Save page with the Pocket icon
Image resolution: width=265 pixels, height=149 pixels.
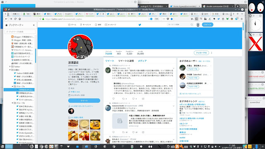[x=168, y=19]
